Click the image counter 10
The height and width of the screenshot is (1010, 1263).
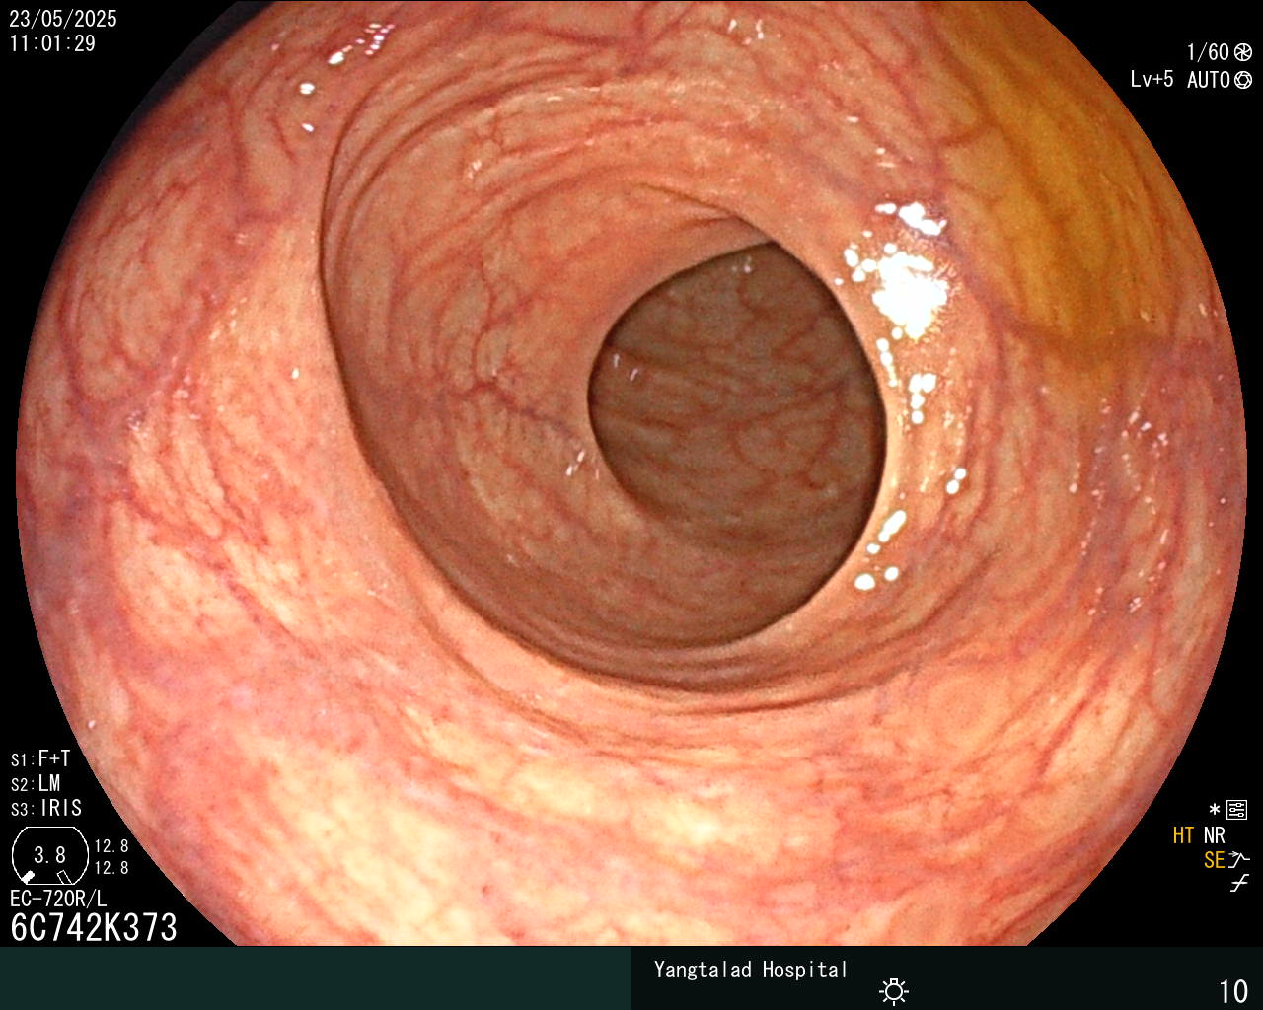(x=1233, y=991)
